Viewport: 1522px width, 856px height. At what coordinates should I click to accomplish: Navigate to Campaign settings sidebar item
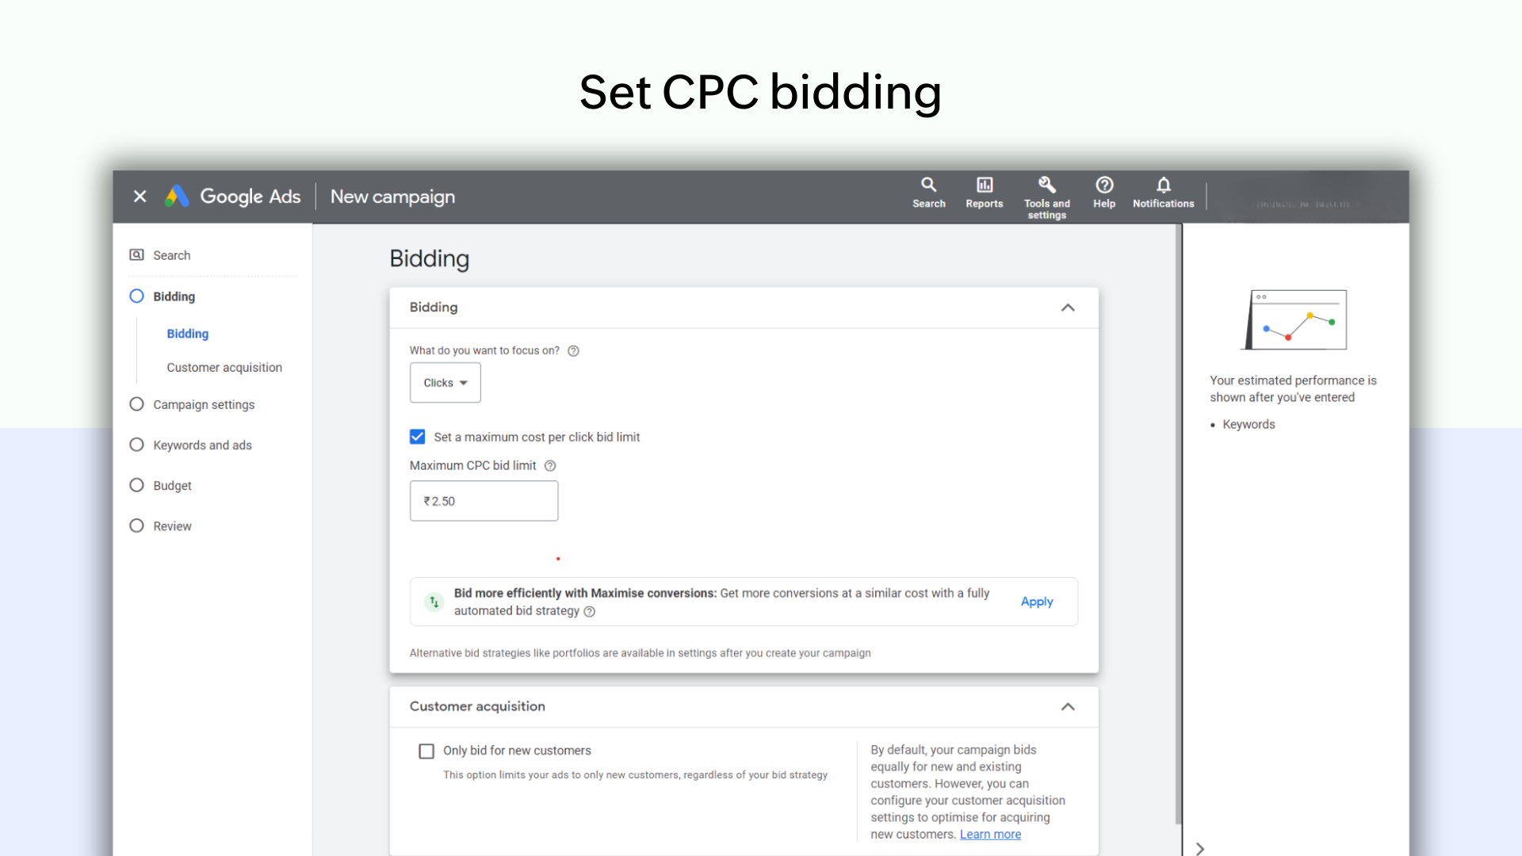[204, 404]
